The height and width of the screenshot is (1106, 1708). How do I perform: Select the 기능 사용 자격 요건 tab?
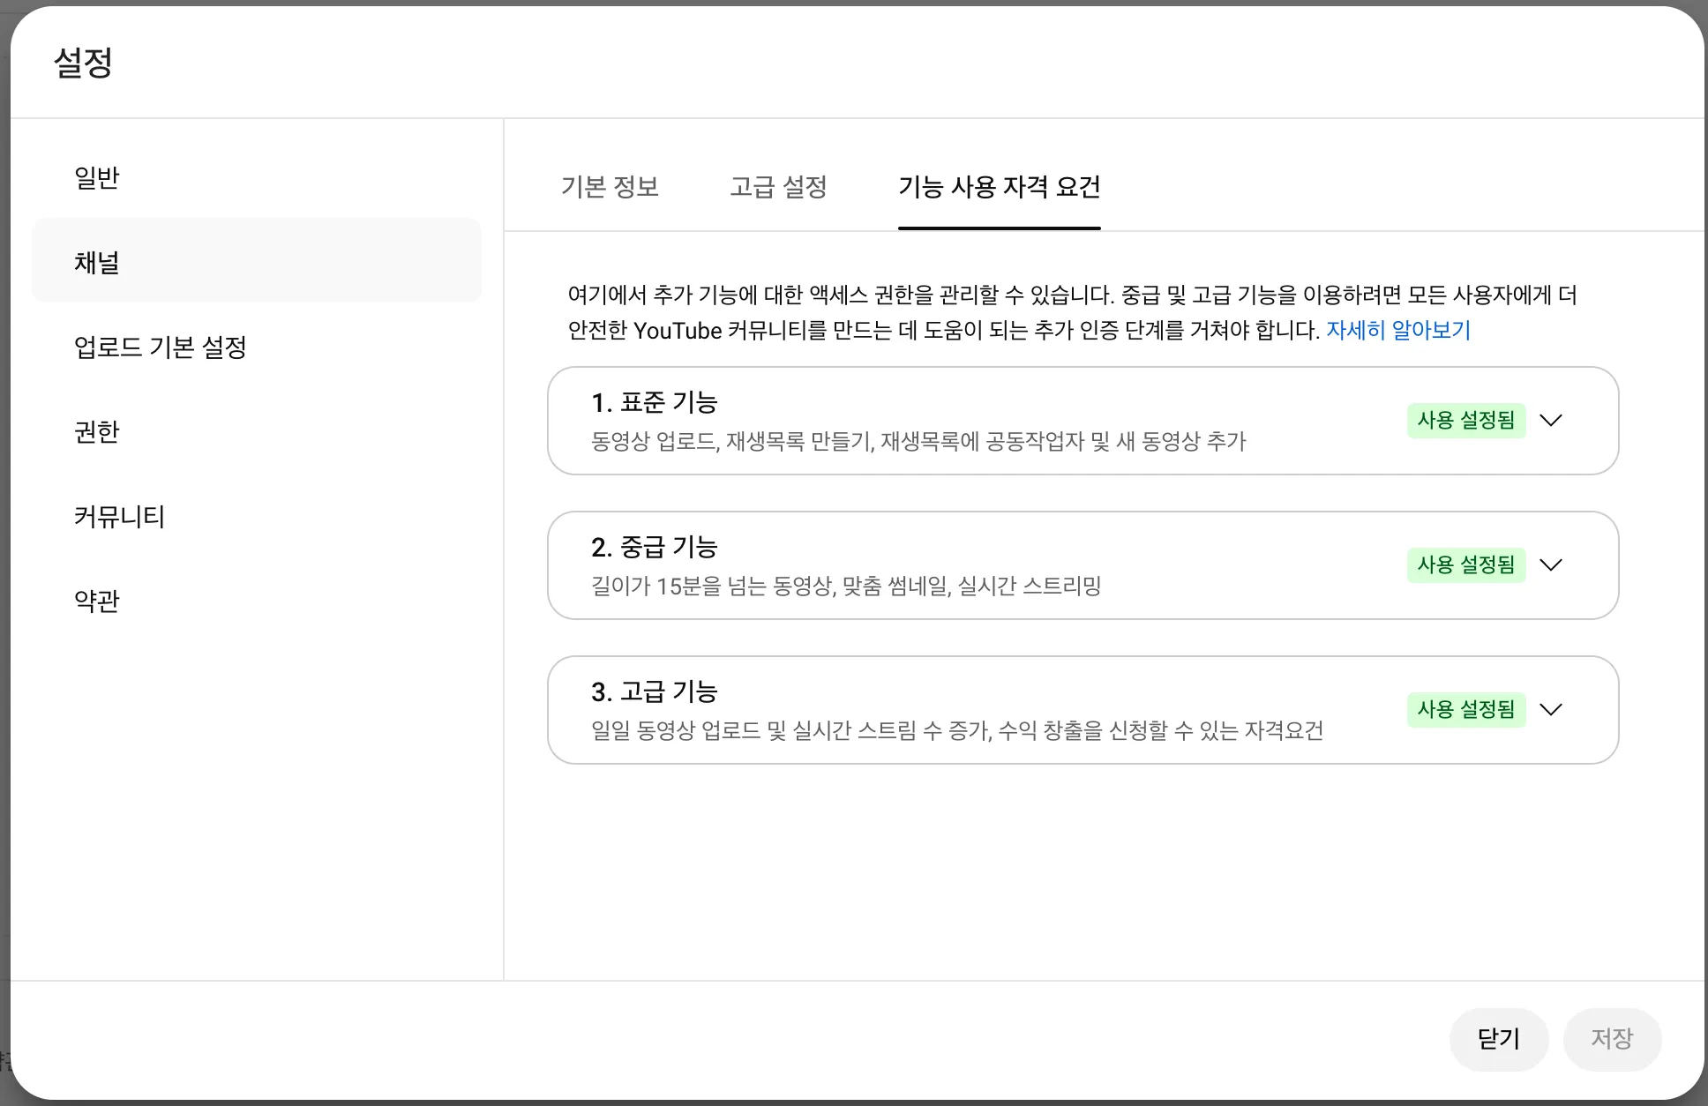coord(999,187)
